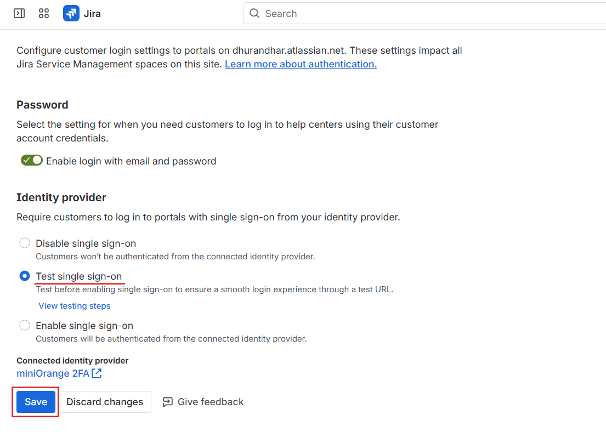Save the customer login settings
This screenshot has width=606, height=437.
pos(35,401)
